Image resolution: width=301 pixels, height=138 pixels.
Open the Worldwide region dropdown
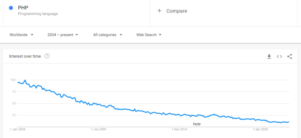click(21, 35)
